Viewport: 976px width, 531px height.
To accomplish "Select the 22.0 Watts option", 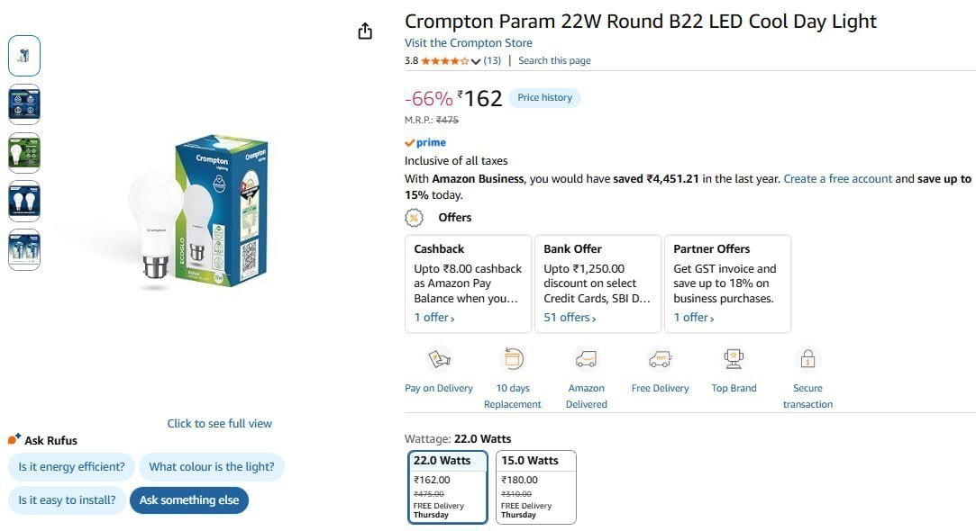I will click(448, 488).
